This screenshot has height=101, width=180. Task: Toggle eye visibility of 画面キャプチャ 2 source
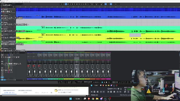118,89
